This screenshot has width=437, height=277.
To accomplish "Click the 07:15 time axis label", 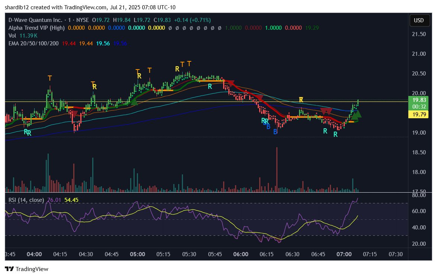I will 370,254.
